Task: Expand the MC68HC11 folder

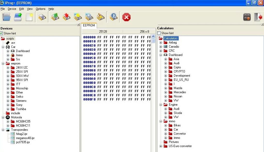Action: (8, 126)
